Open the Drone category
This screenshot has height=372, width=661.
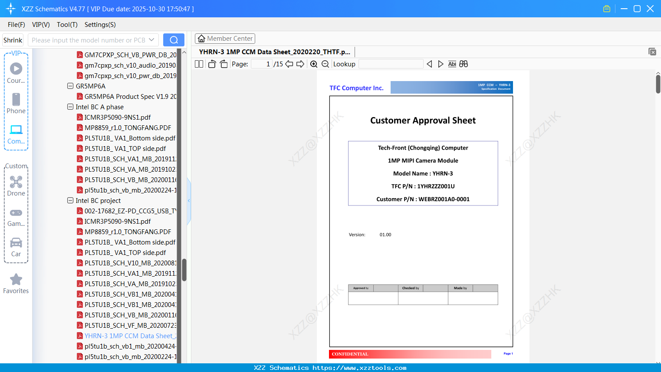click(16, 186)
